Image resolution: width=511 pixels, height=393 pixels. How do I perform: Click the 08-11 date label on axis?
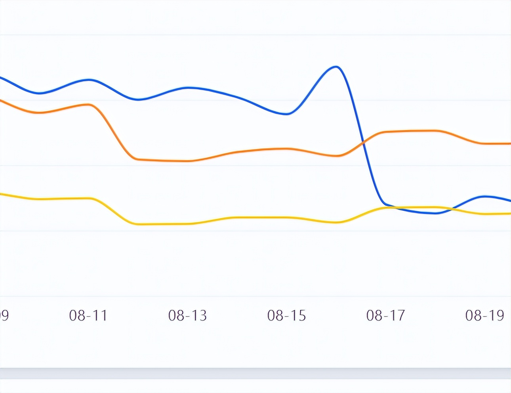(88, 315)
